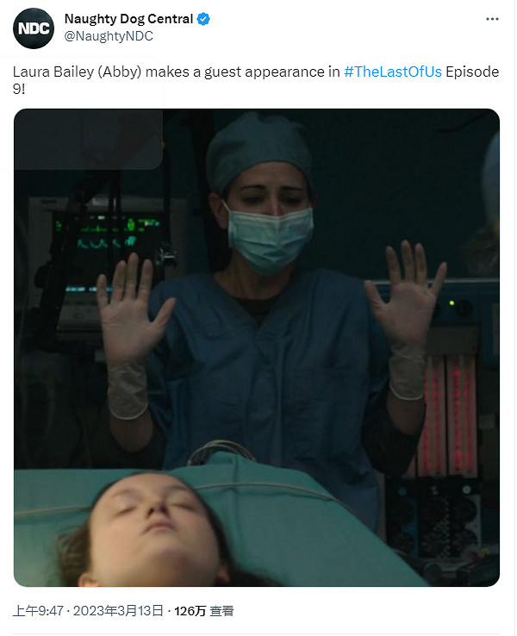
Task: Open the three-dot more options menu
Action: click(x=492, y=19)
